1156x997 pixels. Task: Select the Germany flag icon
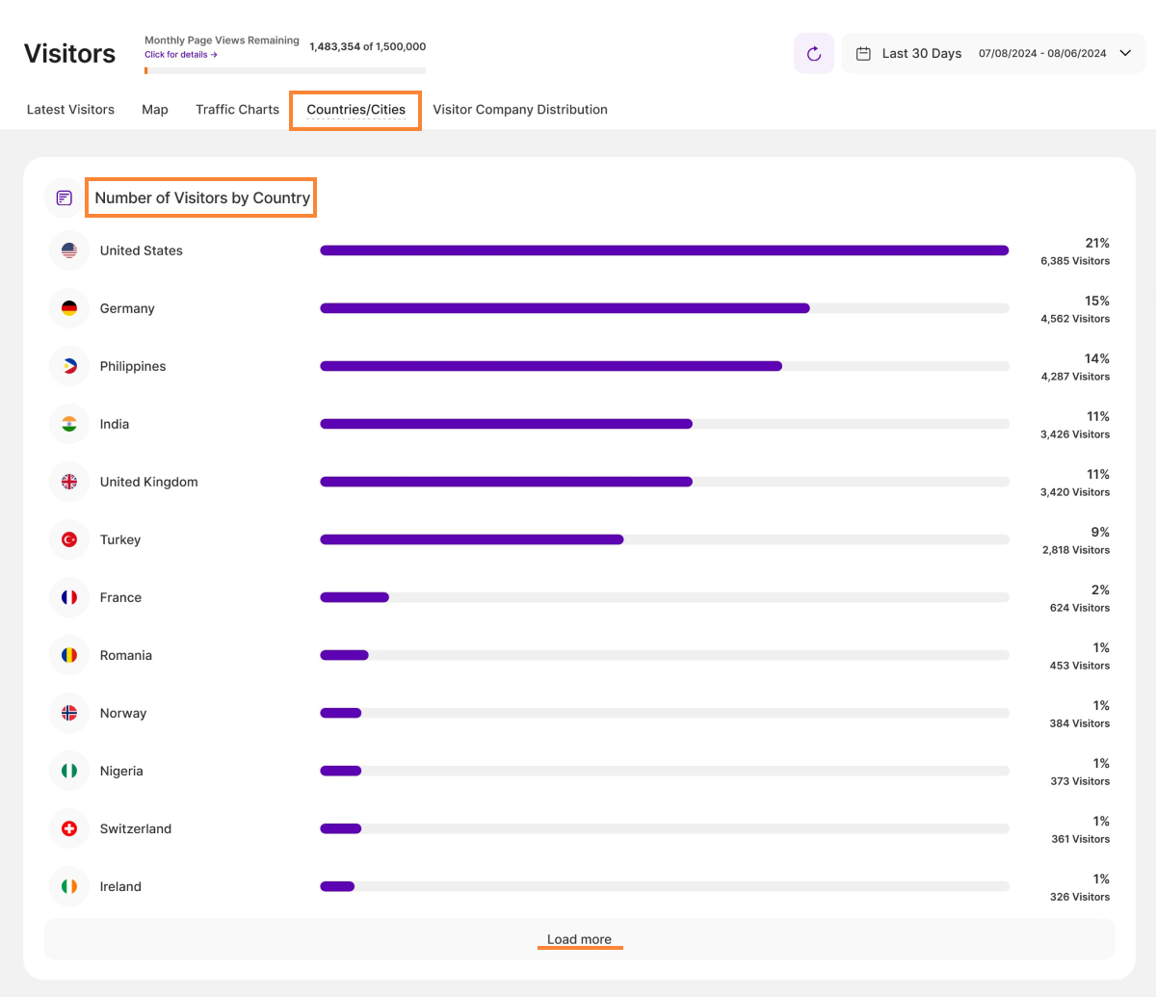tap(69, 308)
